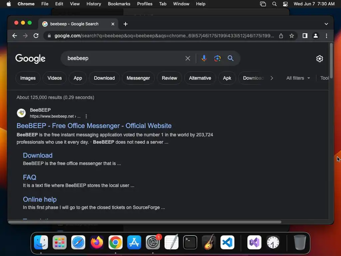
Task: Bookmark this tab with star icon
Action: pyautogui.click(x=292, y=36)
